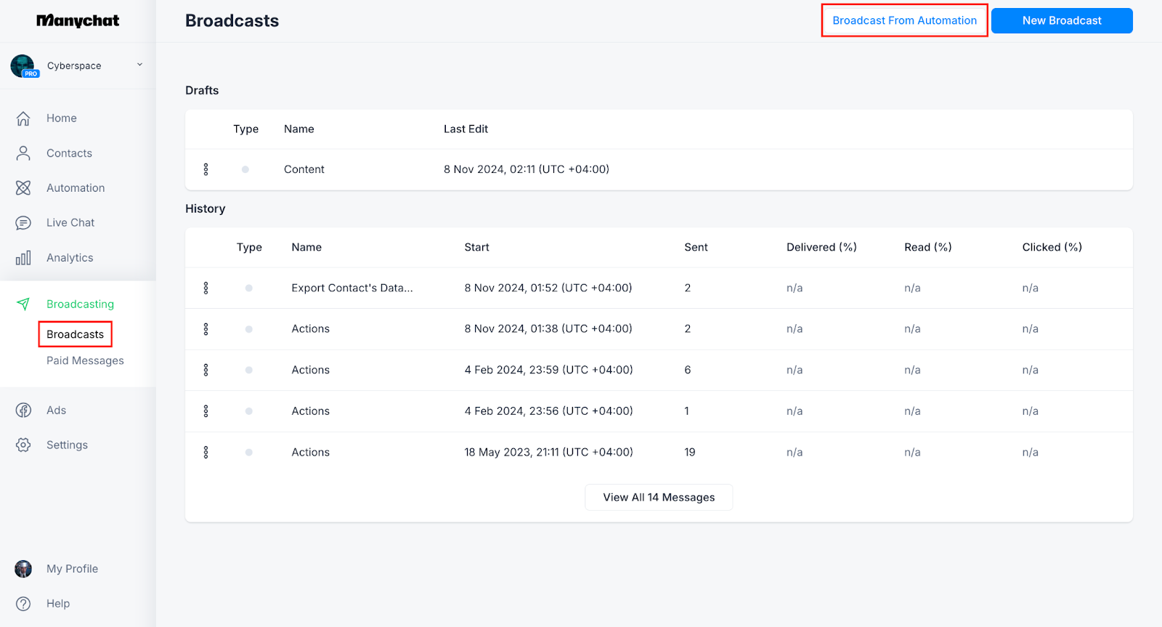1162x627 pixels.
Task: Open options menu for Content draft
Action: tap(206, 169)
